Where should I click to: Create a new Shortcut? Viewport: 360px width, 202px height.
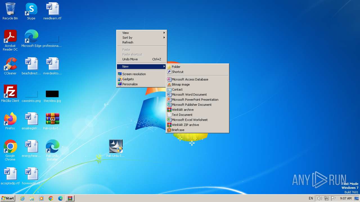[197, 72]
